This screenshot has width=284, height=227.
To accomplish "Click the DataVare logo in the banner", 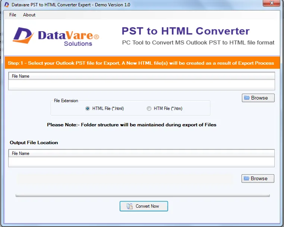I will click(56, 37).
